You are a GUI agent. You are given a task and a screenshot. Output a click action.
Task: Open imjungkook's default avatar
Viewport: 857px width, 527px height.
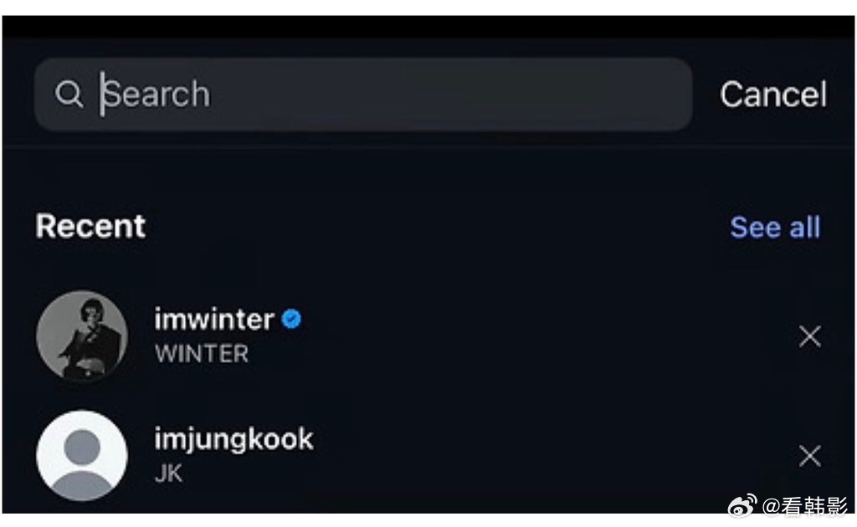pos(82,456)
